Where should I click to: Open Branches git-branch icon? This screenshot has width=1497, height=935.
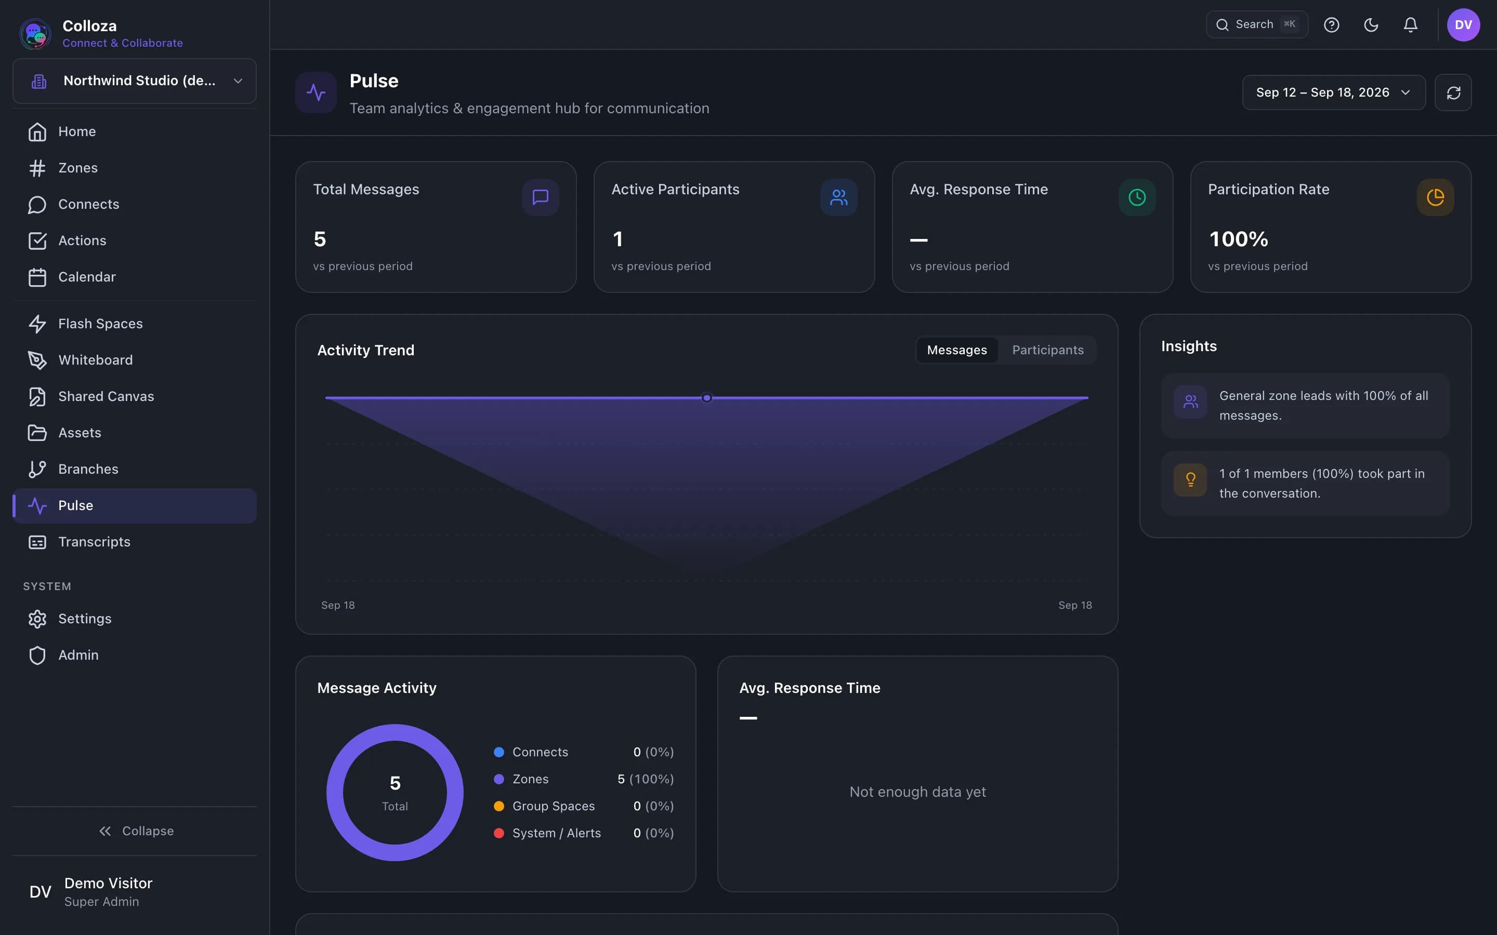pyautogui.click(x=37, y=470)
